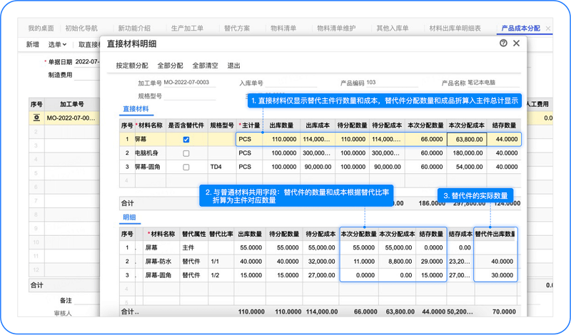Close the 直接材料明细 dialog
Screen dimensions: 571x335
click(516, 43)
